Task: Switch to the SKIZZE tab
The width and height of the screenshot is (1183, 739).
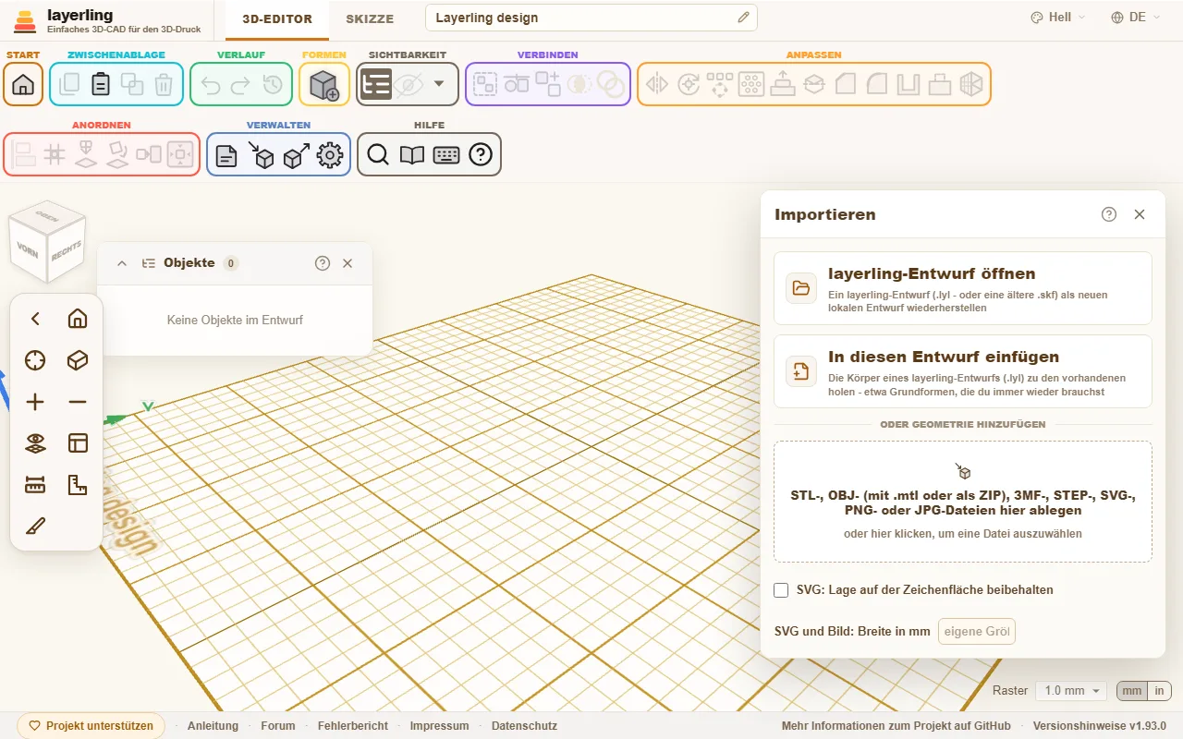Action: coord(370,18)
